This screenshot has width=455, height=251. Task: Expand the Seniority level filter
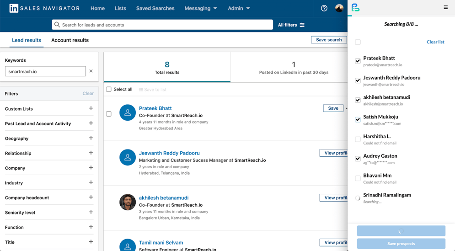click(x=91, y=212)
